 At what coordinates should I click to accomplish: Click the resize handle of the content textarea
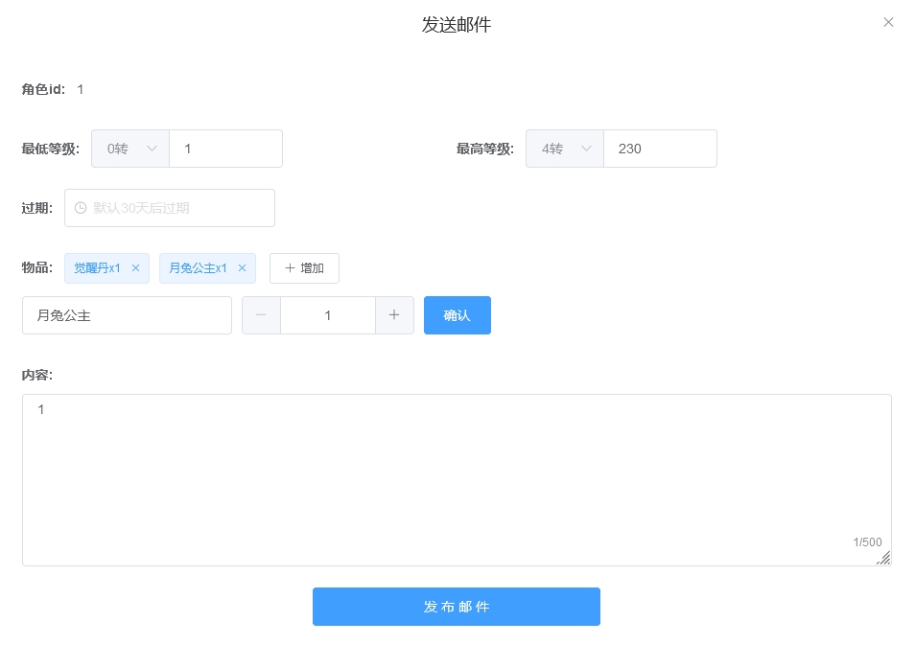click(x=883, y=558)
